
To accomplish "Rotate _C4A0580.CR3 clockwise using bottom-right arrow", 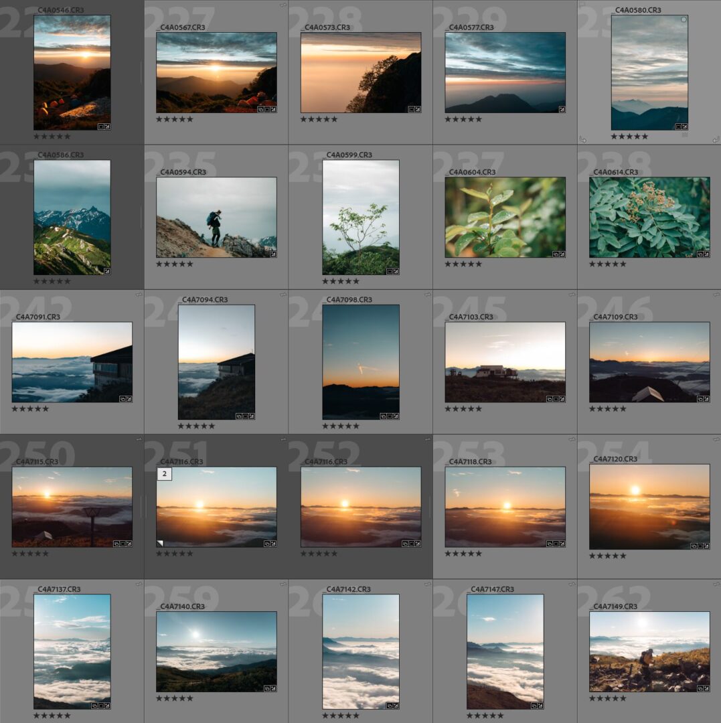I will tap(716, 139).
